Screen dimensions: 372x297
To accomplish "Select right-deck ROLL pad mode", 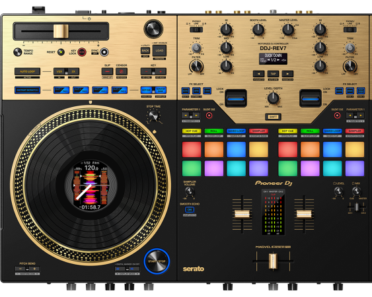I will [x=310, y=131].
